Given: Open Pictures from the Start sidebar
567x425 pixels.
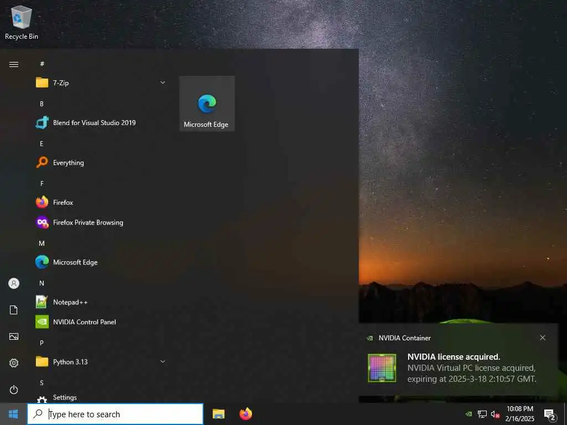Looking at the screenshot, I should [14, 336].
